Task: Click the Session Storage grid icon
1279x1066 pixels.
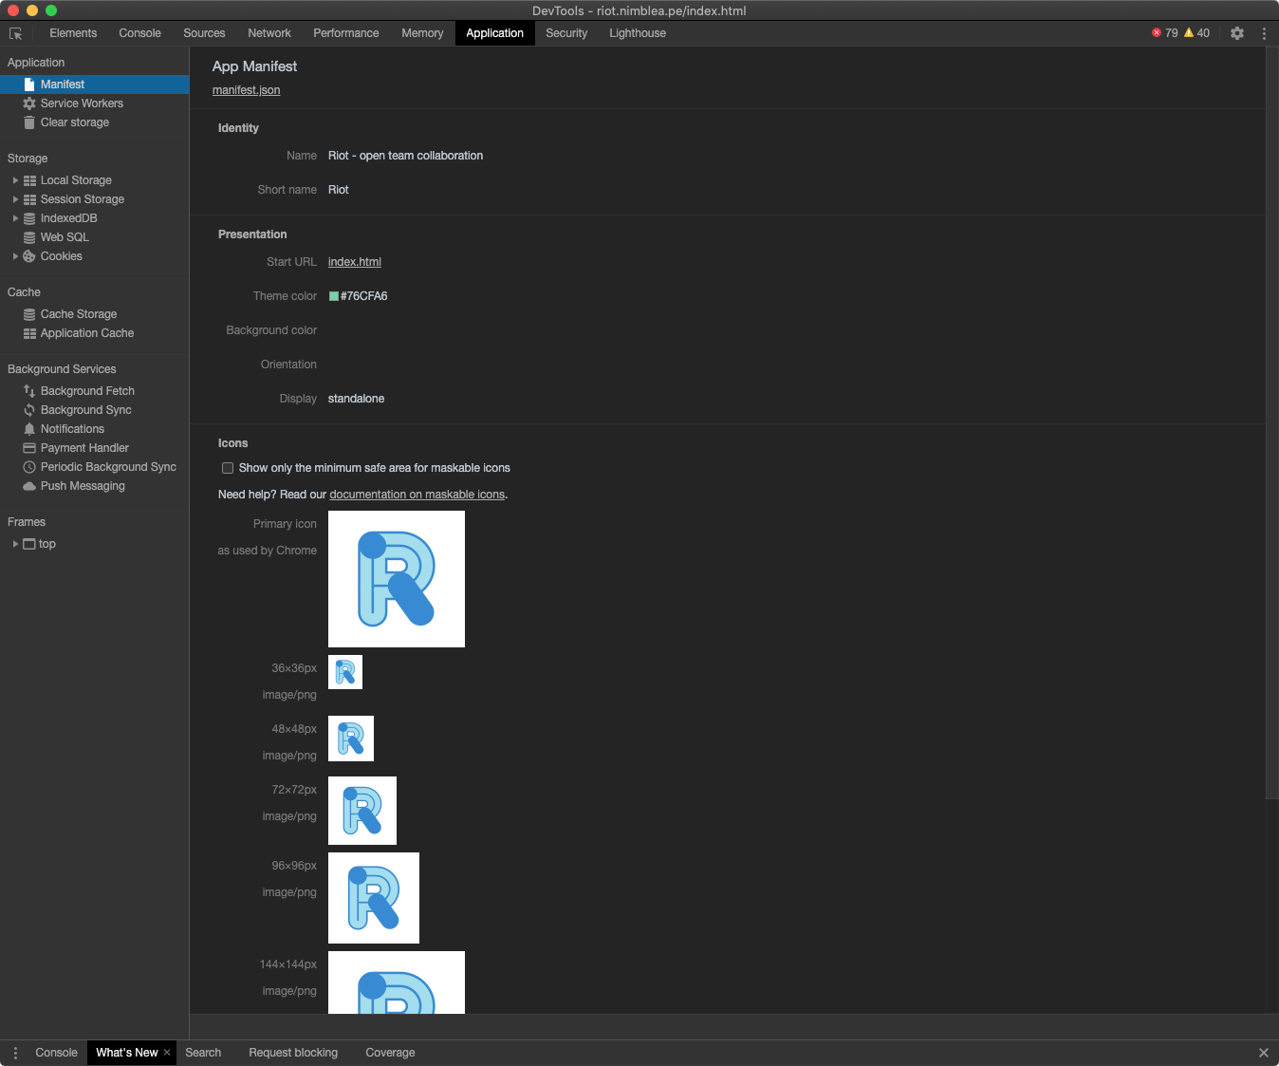Action: pyautogui.click(x=29, y=199)
